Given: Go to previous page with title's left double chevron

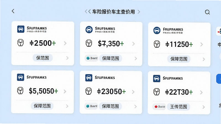Looking at the screenshot, I should (x=88, y=12).
